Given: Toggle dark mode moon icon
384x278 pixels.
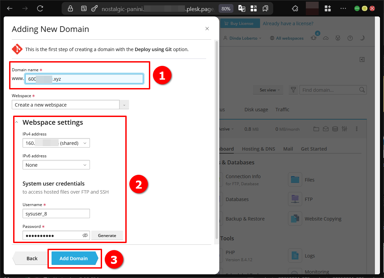Looking at the screenshot, I should tap(362, 38).
